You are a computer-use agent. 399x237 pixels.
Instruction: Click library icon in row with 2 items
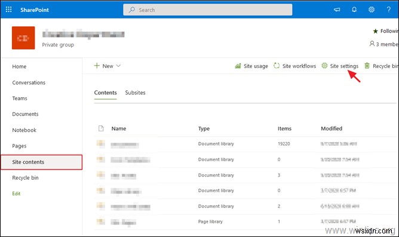click(x=101, y=206)
